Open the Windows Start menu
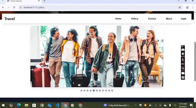196x108 pixels. click(3, 105)
